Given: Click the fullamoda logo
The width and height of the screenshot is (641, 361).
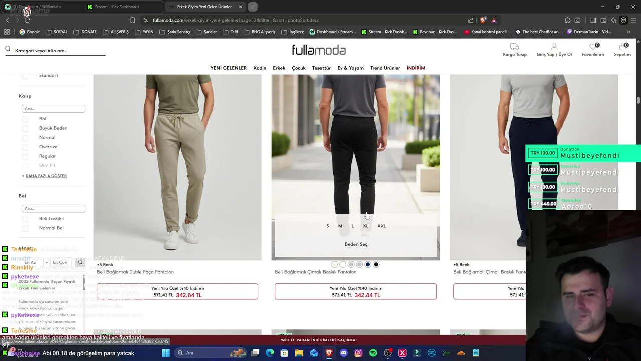Looking at the screenshot, I should coord(319,50).
